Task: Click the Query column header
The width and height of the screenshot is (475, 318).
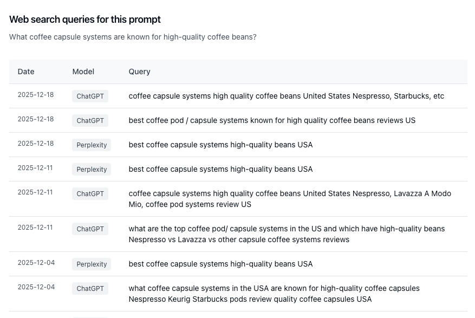Action: tap(139, 72)
